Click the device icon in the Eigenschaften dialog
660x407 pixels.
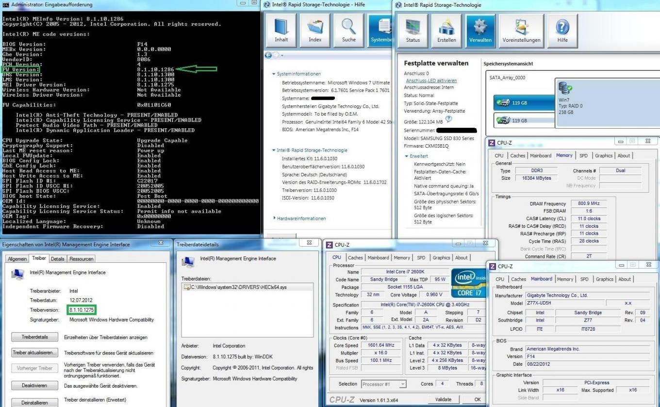click(17, 274)
